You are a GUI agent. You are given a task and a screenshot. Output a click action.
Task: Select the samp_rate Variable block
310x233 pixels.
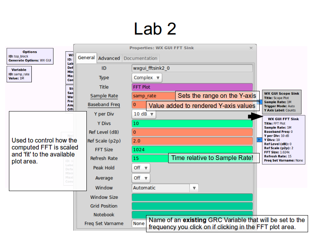pyautogui.click(x=19, y=74)
